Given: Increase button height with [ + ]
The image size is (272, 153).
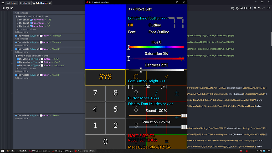Looking at the screenshot, I should tap(163, 87).
